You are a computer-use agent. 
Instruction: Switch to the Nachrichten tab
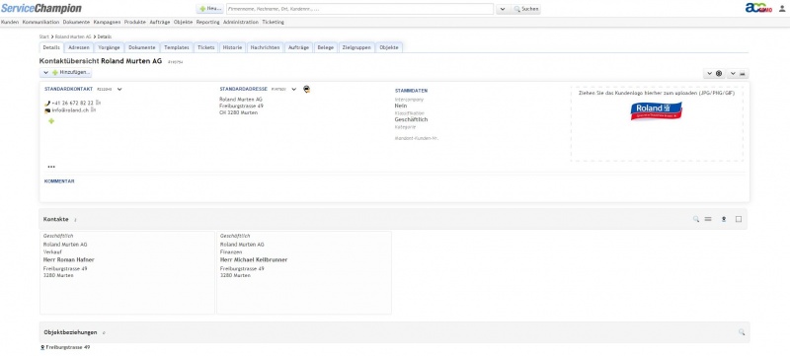pyautogui.click(x=265, y=47)
